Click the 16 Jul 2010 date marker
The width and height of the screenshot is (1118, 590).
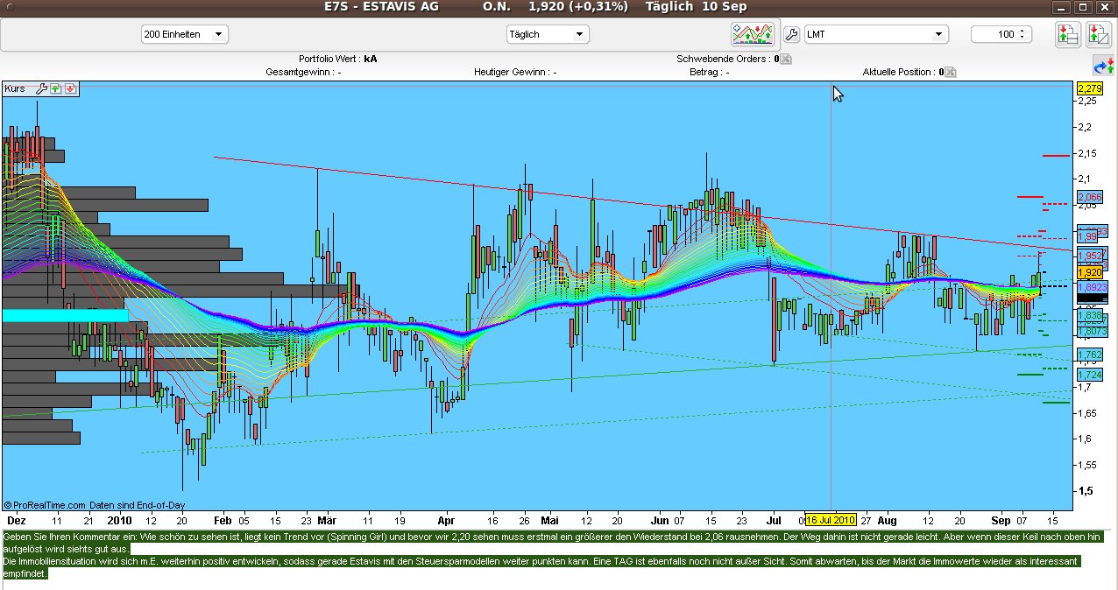[x=831, y=519]
